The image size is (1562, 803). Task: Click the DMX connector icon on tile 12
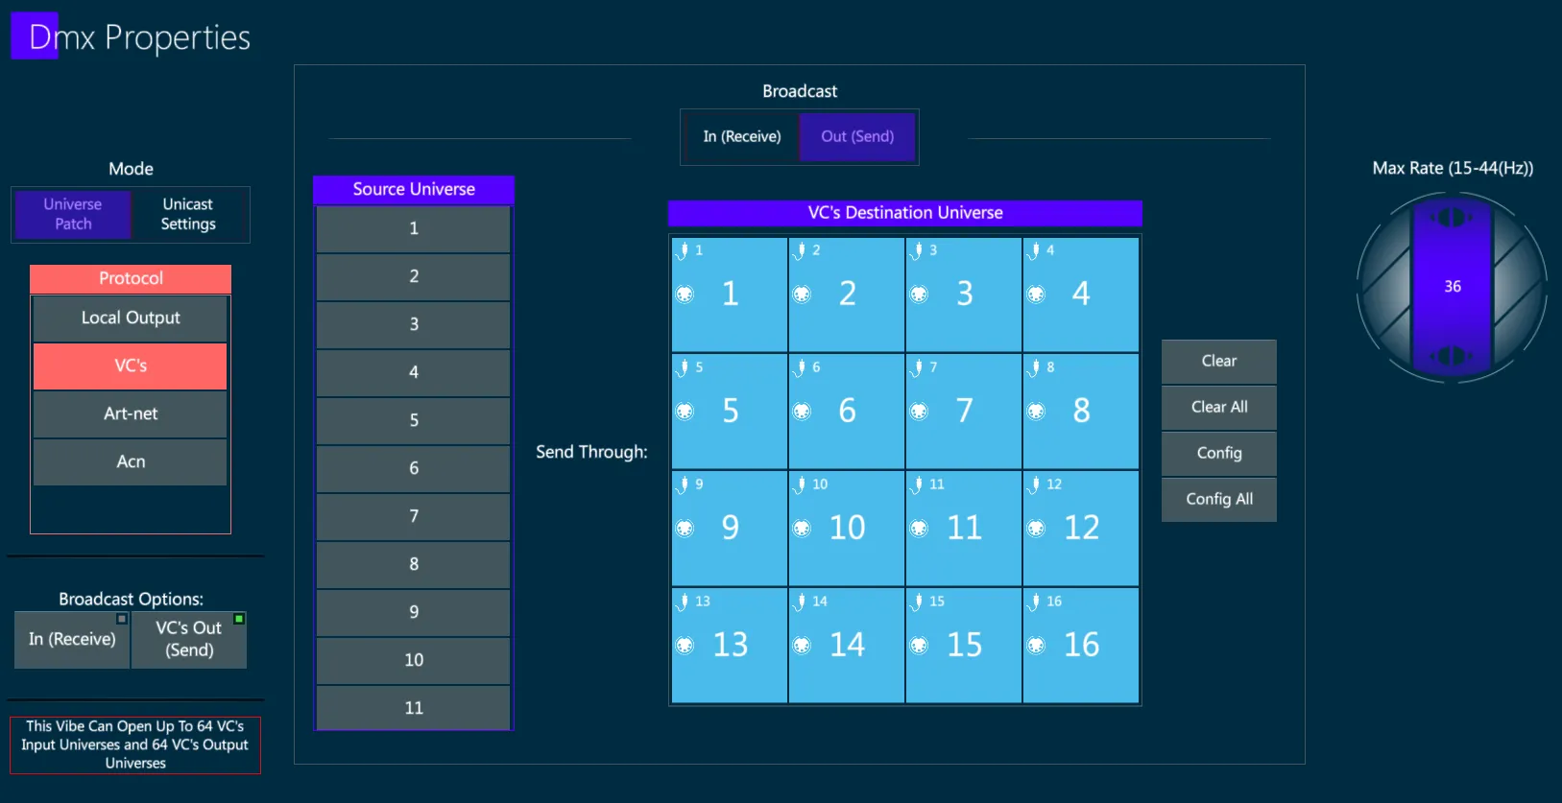click(1036, 529)
